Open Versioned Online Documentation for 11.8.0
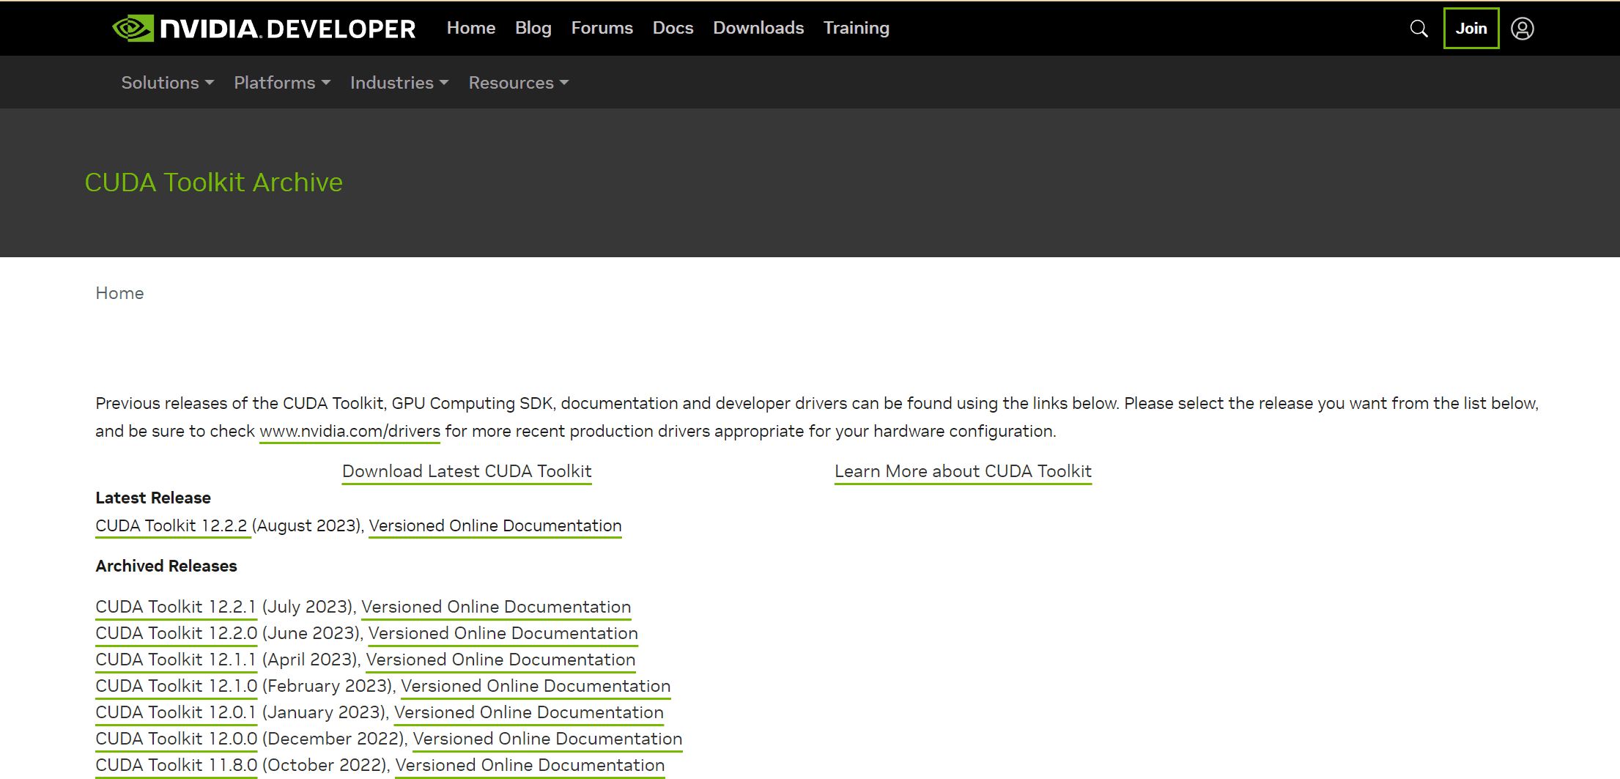Screen dimensions: 1620x779 coord(530,765)
